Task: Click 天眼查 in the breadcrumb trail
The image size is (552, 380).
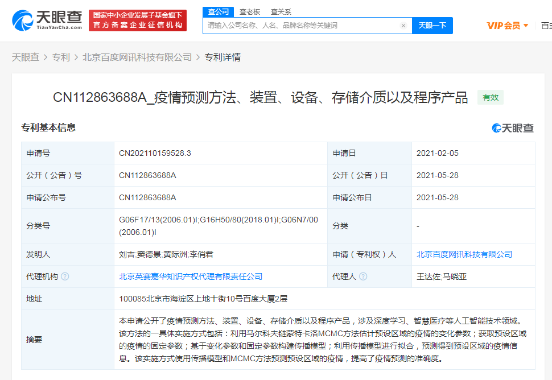Action: tap(25, 58)
